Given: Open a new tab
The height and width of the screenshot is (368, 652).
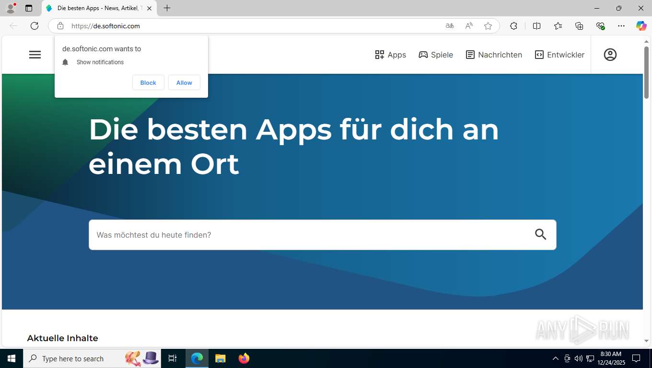Looking at the screenshot, I should click(167, 8).
